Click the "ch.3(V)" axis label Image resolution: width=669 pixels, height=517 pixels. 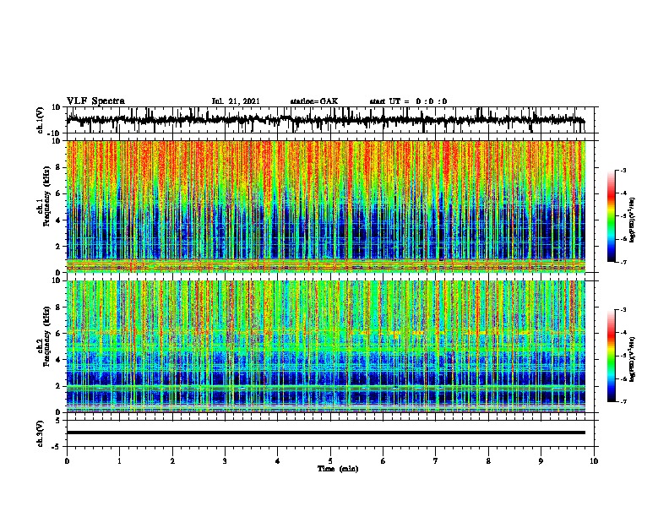coord(41,433)
